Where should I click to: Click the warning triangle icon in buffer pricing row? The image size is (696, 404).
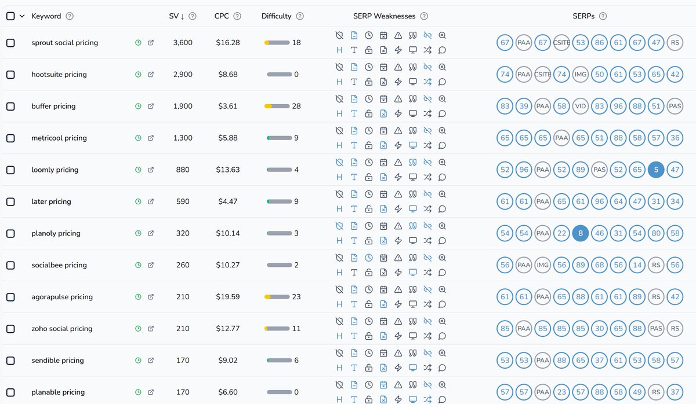pos(398,99)
